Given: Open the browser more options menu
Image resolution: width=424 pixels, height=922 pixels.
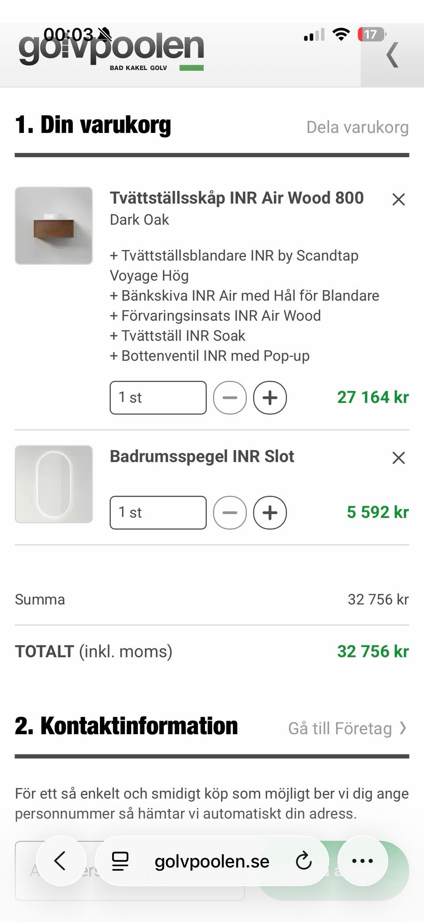Looking at the screenshot, I should [363, 861].
